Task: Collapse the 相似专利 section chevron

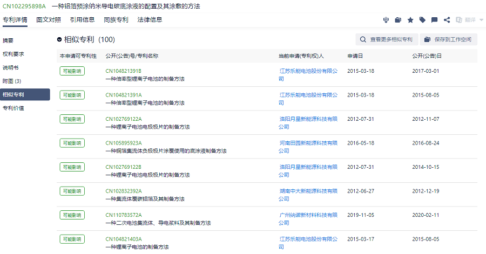Action: 59,40
